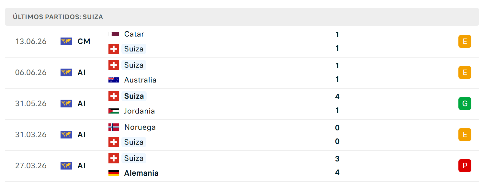Image resolution: width=483 pixels, height=187 pixels.
Task: Click the Jordania flag icon
Action: pyautogui.click(x=114, y=111)
